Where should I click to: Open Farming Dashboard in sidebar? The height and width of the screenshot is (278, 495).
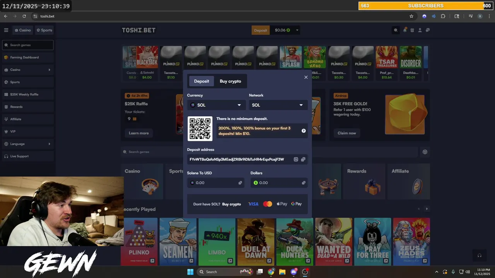click(x=28, y=58)
